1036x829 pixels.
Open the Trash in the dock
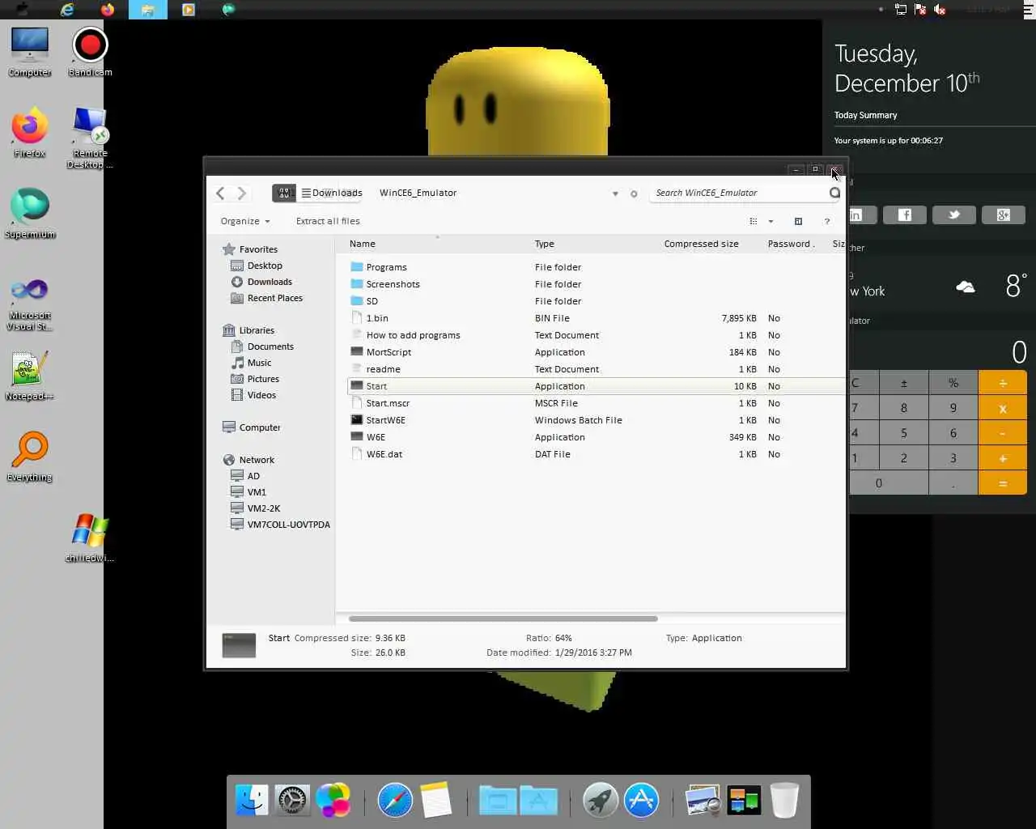tap(784, 801)
